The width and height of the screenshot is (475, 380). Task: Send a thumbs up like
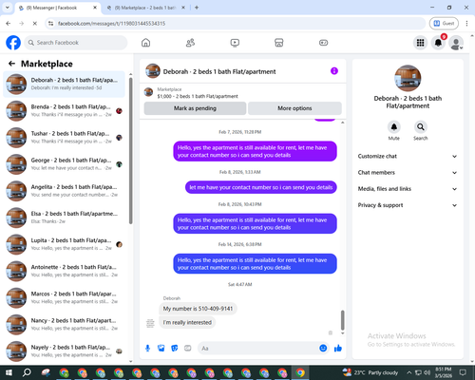[x=338, y=349]
